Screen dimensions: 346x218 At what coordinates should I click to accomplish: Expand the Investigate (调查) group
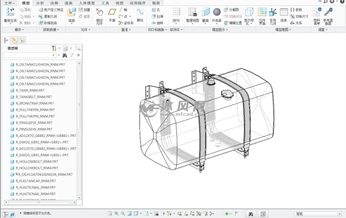tap(323, 30)
